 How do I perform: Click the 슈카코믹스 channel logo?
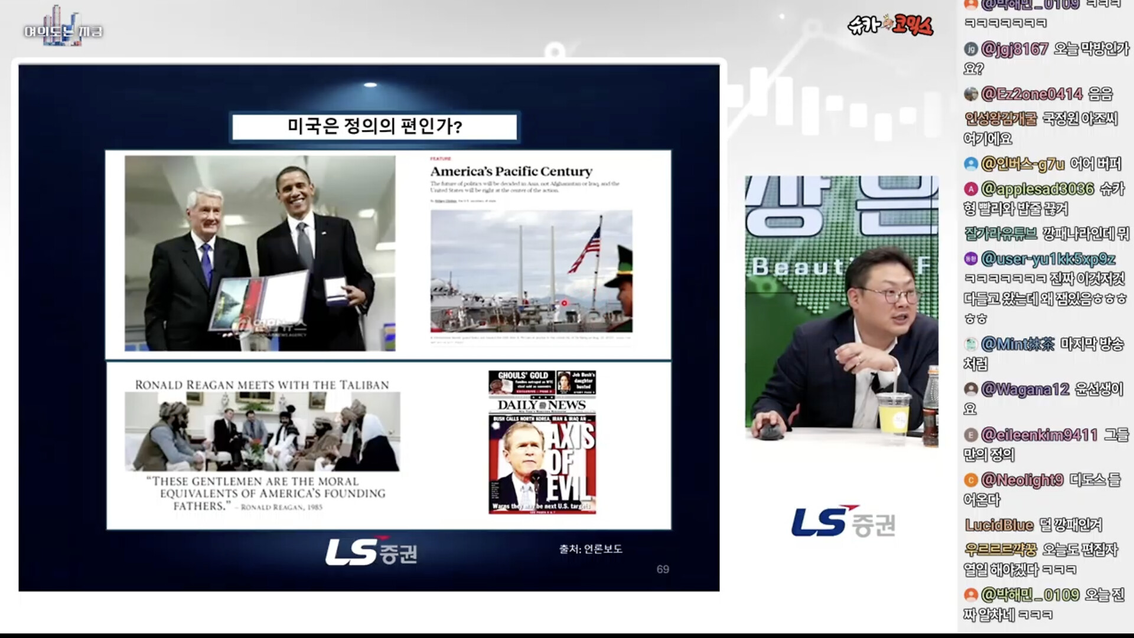tap(890, 25)
